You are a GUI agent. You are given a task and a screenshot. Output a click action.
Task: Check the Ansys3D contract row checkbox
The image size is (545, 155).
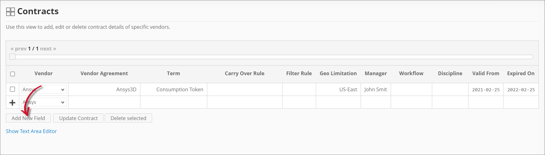(12, 89)
